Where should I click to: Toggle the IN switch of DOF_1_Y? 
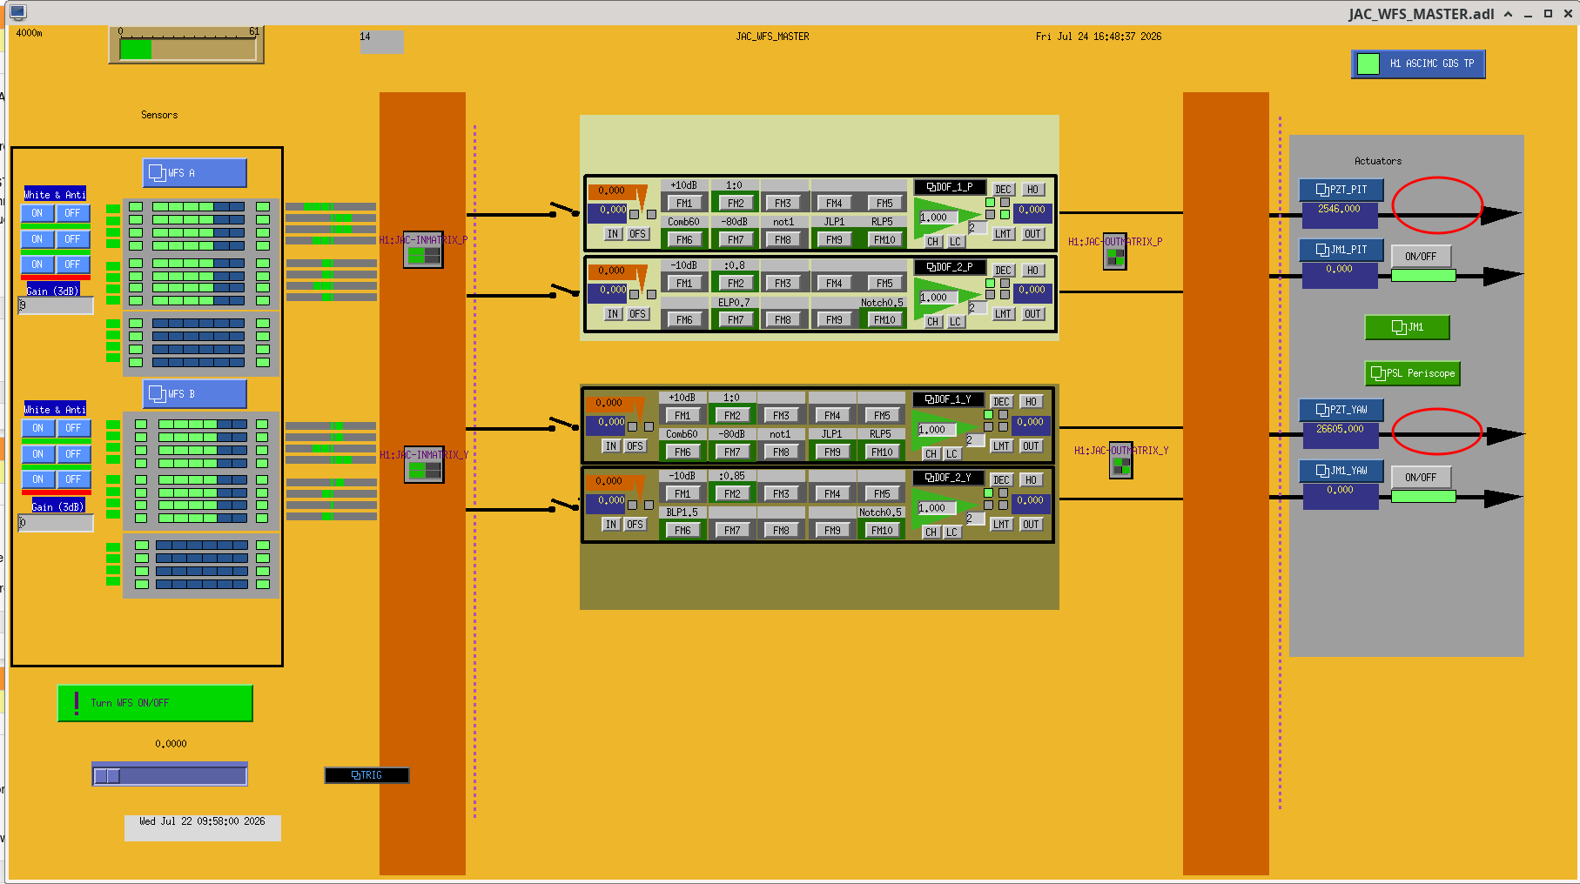(611, 446)
